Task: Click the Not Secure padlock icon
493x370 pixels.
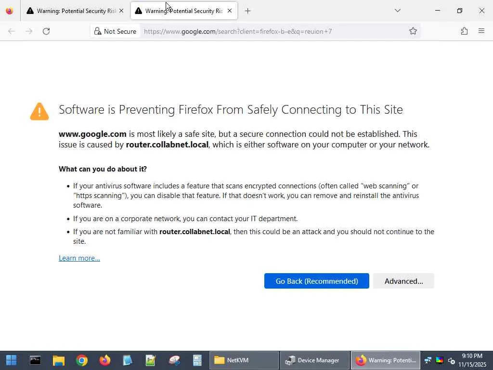Action: [x=98, y=31]
